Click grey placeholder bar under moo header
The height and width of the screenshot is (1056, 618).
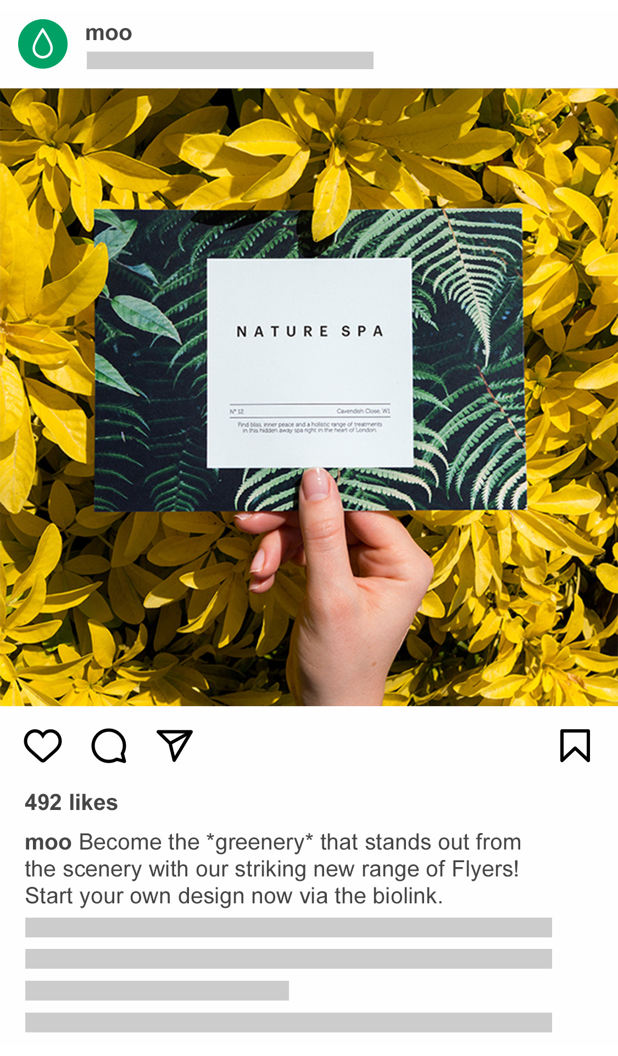click(230, 60)
